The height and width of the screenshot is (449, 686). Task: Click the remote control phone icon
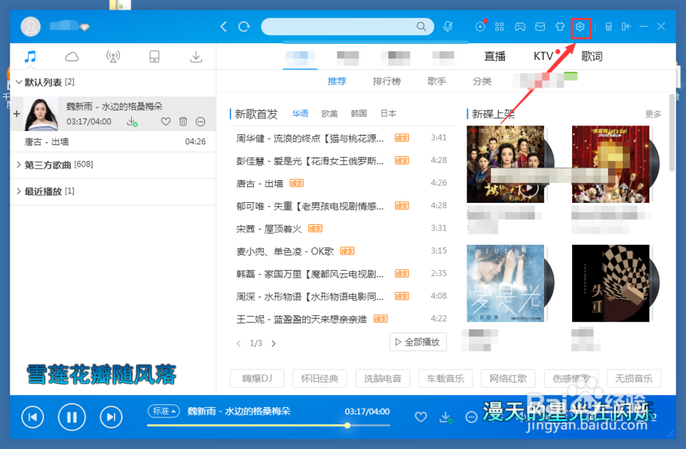point(608,27)
